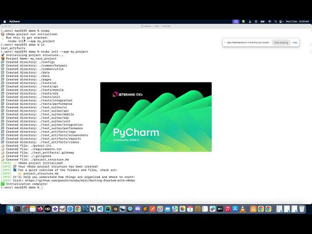The image size is (312, 234).
Task: Check the battery status icon
Action: click(263, 21)
